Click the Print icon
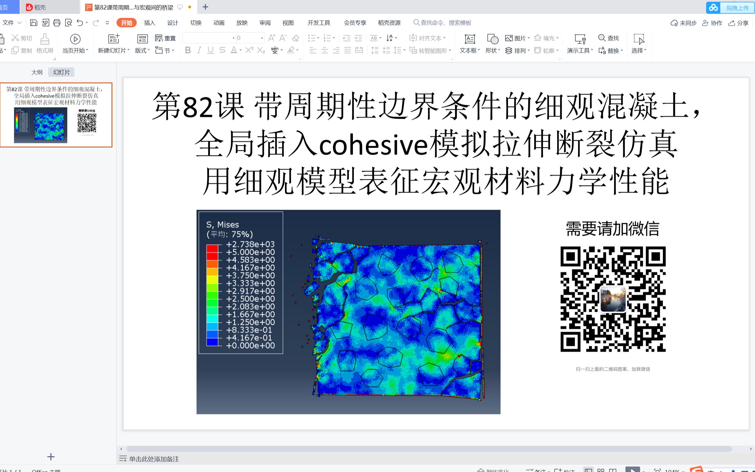The width and height of the screenshot is (755, 472). tap(57, 23)
